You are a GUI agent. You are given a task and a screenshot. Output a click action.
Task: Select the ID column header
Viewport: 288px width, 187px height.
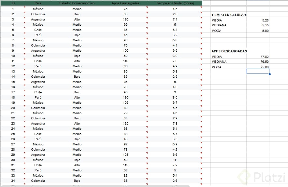13,3
